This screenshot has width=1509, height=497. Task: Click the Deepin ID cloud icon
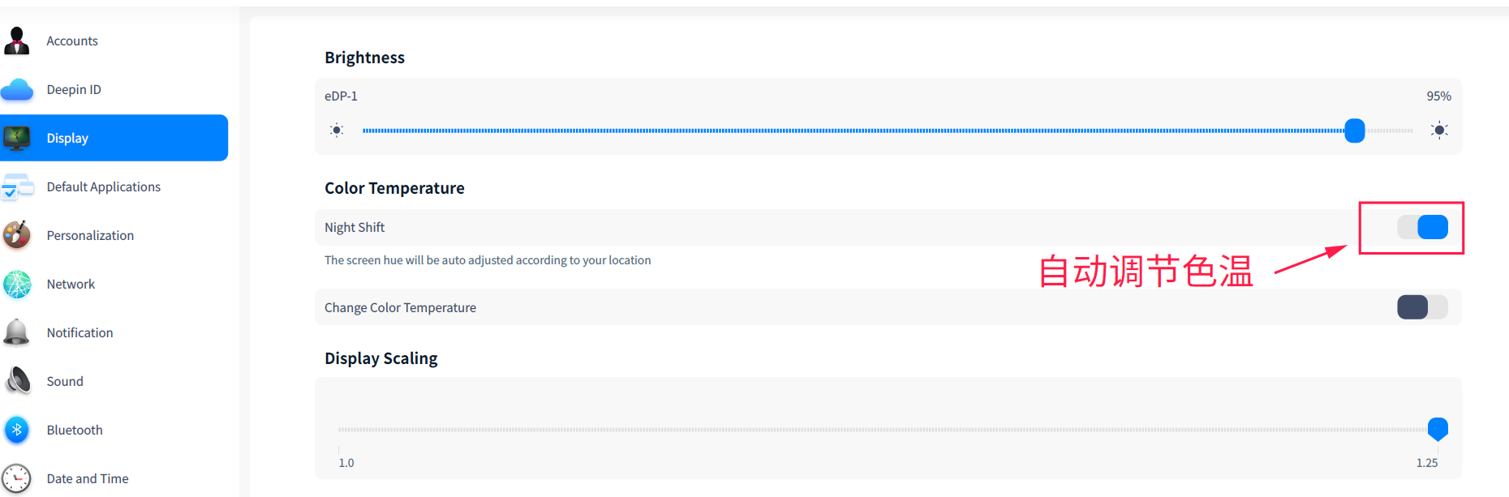pyautogui.click(x=17, y=89)
